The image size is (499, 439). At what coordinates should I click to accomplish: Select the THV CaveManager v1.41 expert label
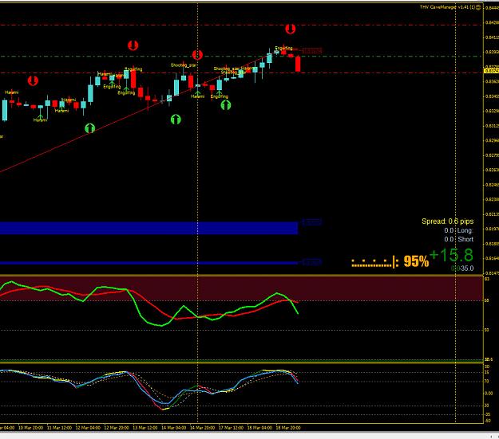pos(447,7)
